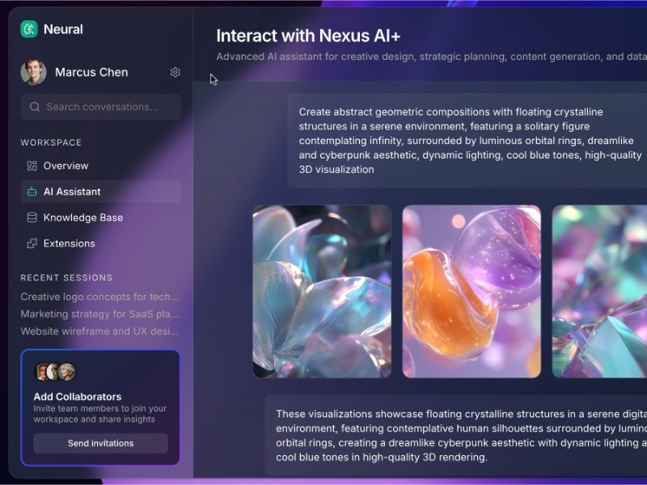
Task: Open settings via the gear icon
Action: 175,72
